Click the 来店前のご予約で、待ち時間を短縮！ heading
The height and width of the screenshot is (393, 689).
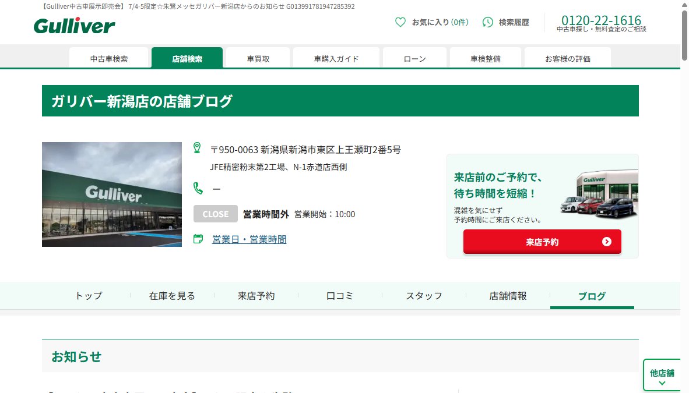tap(498, 185)
